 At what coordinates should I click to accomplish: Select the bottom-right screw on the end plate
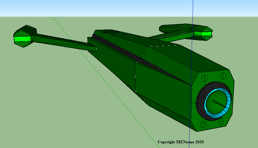point(221,121)
